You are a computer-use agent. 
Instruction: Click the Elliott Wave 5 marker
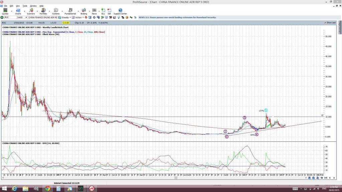pos(266,110)
